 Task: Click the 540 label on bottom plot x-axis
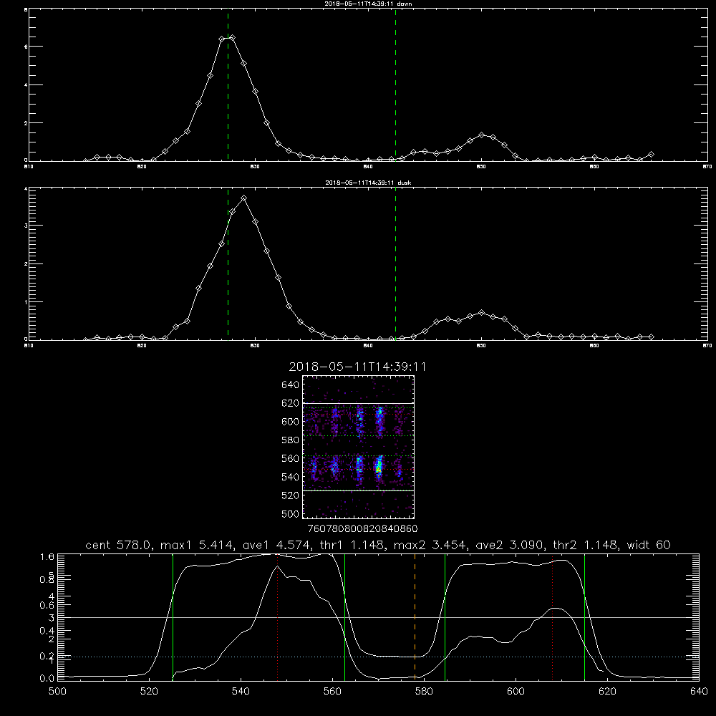point(241,692)
